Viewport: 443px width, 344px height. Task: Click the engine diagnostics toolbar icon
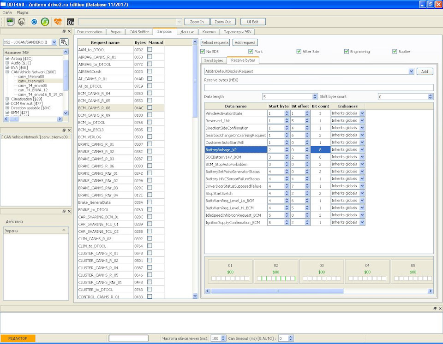pos(21,22)
